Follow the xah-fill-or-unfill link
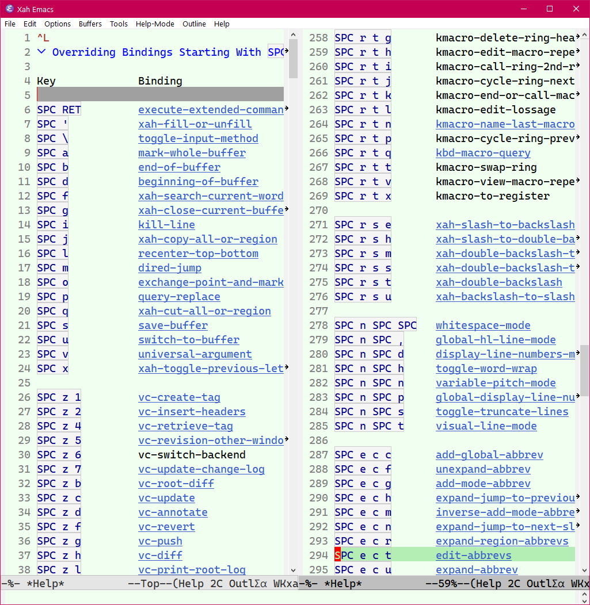 195,124
